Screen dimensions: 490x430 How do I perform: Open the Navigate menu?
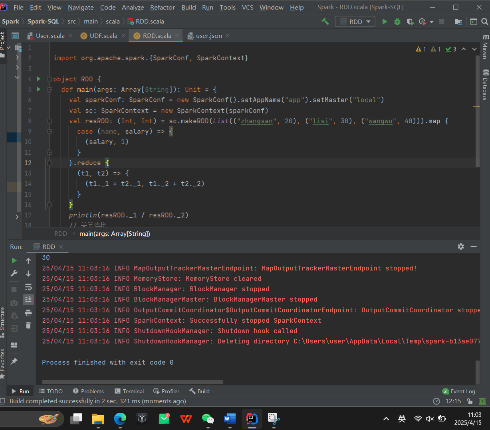point(81,7)
